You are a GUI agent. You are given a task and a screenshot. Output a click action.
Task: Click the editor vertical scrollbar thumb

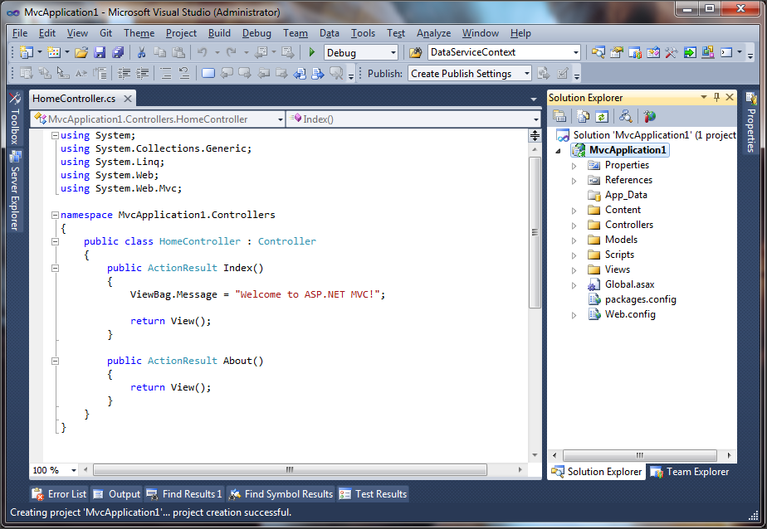(535, 232)
